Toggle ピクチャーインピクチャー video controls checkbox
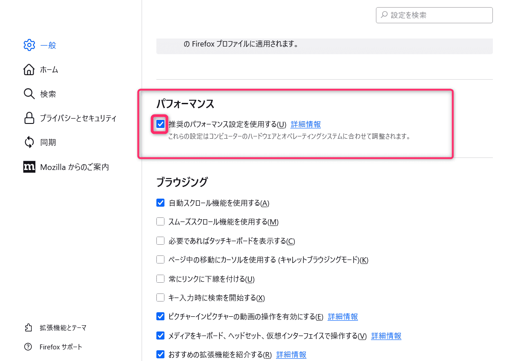The image size is (522, 361). point(160,317)
